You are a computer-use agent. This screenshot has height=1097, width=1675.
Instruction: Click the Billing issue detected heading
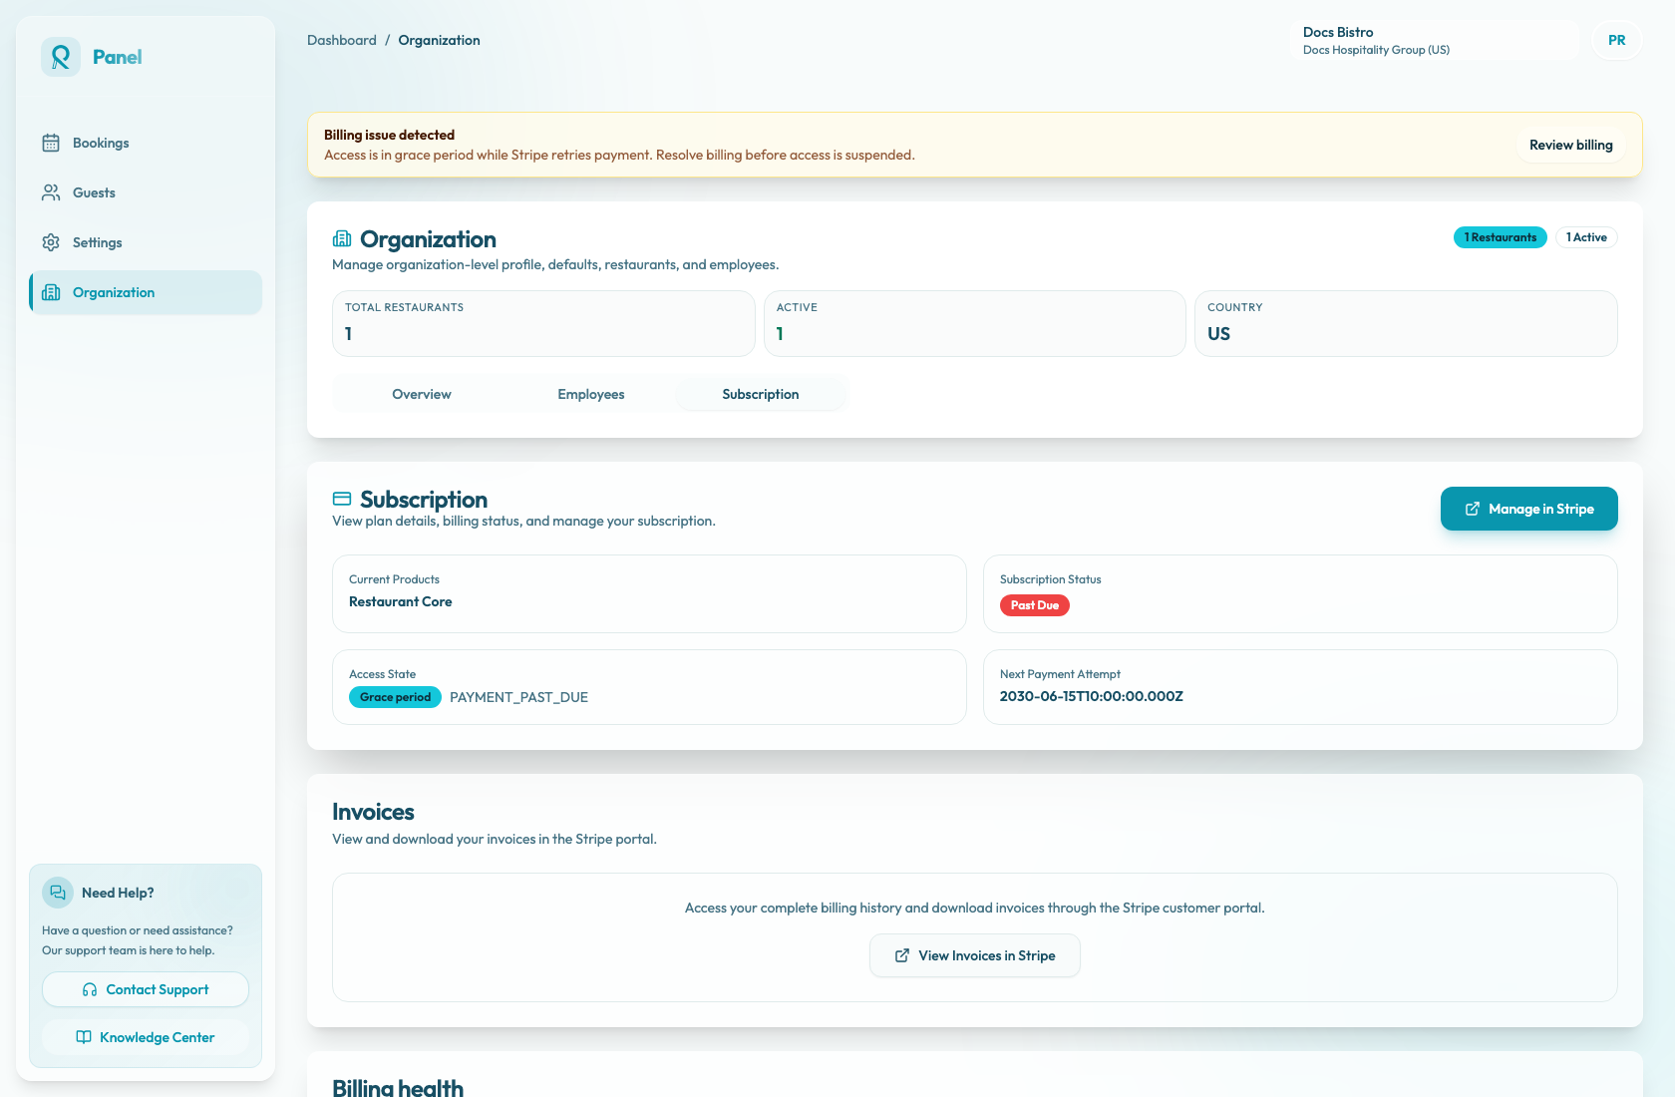click(389, 135)
